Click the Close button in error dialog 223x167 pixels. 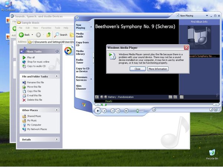[138, 69]
